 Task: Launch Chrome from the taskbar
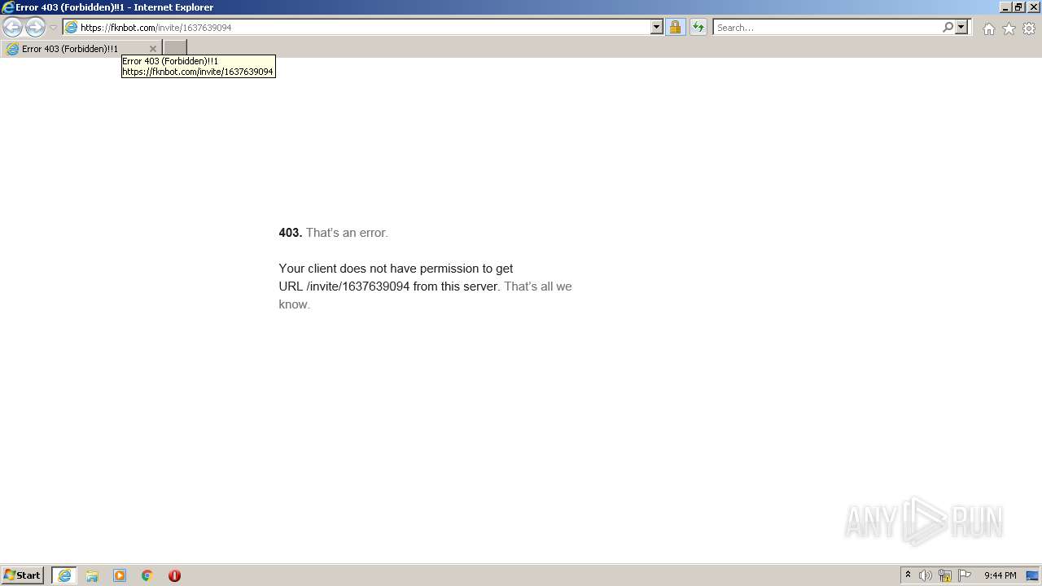tap(147, 575)
